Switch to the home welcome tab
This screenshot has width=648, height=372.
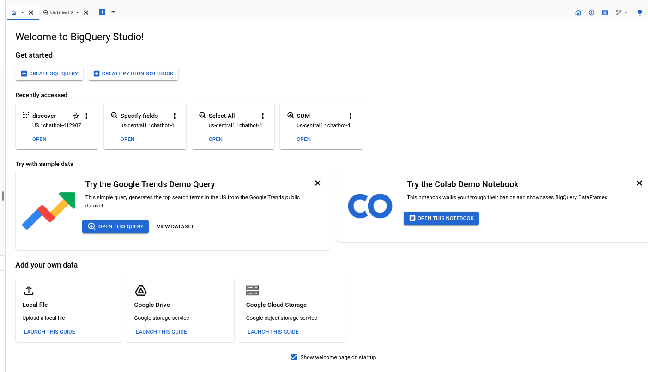[14, 12]
